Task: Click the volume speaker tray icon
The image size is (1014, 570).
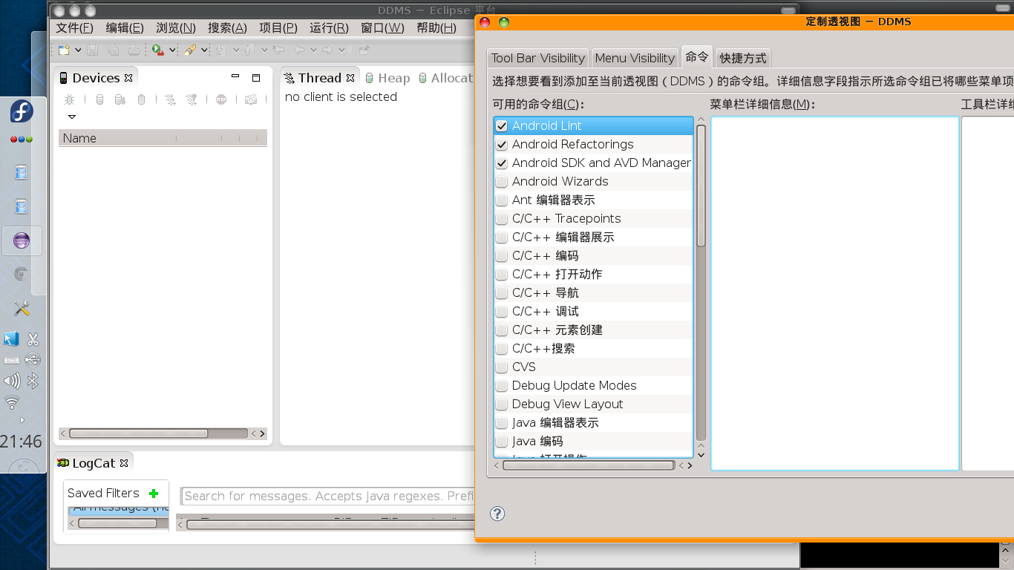Action: 12,381
